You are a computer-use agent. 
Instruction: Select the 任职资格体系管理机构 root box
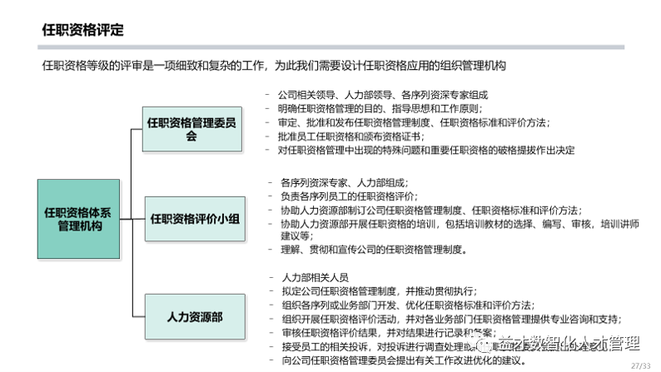(x=78, y=219)
